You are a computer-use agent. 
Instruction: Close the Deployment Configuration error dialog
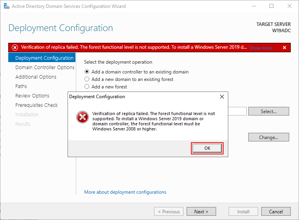[x=222, y=97]
